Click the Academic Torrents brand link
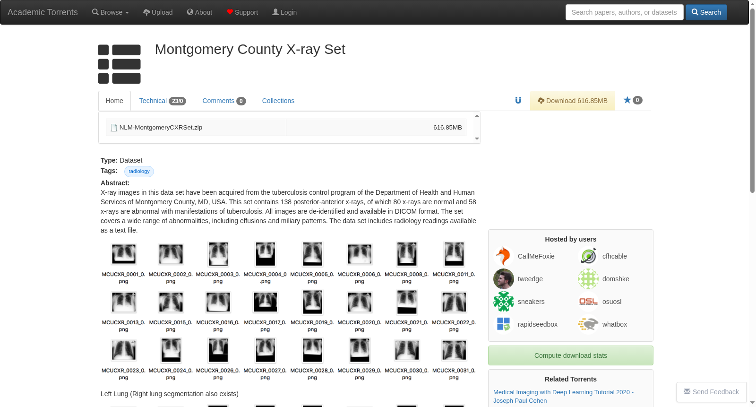 [43, 12]
